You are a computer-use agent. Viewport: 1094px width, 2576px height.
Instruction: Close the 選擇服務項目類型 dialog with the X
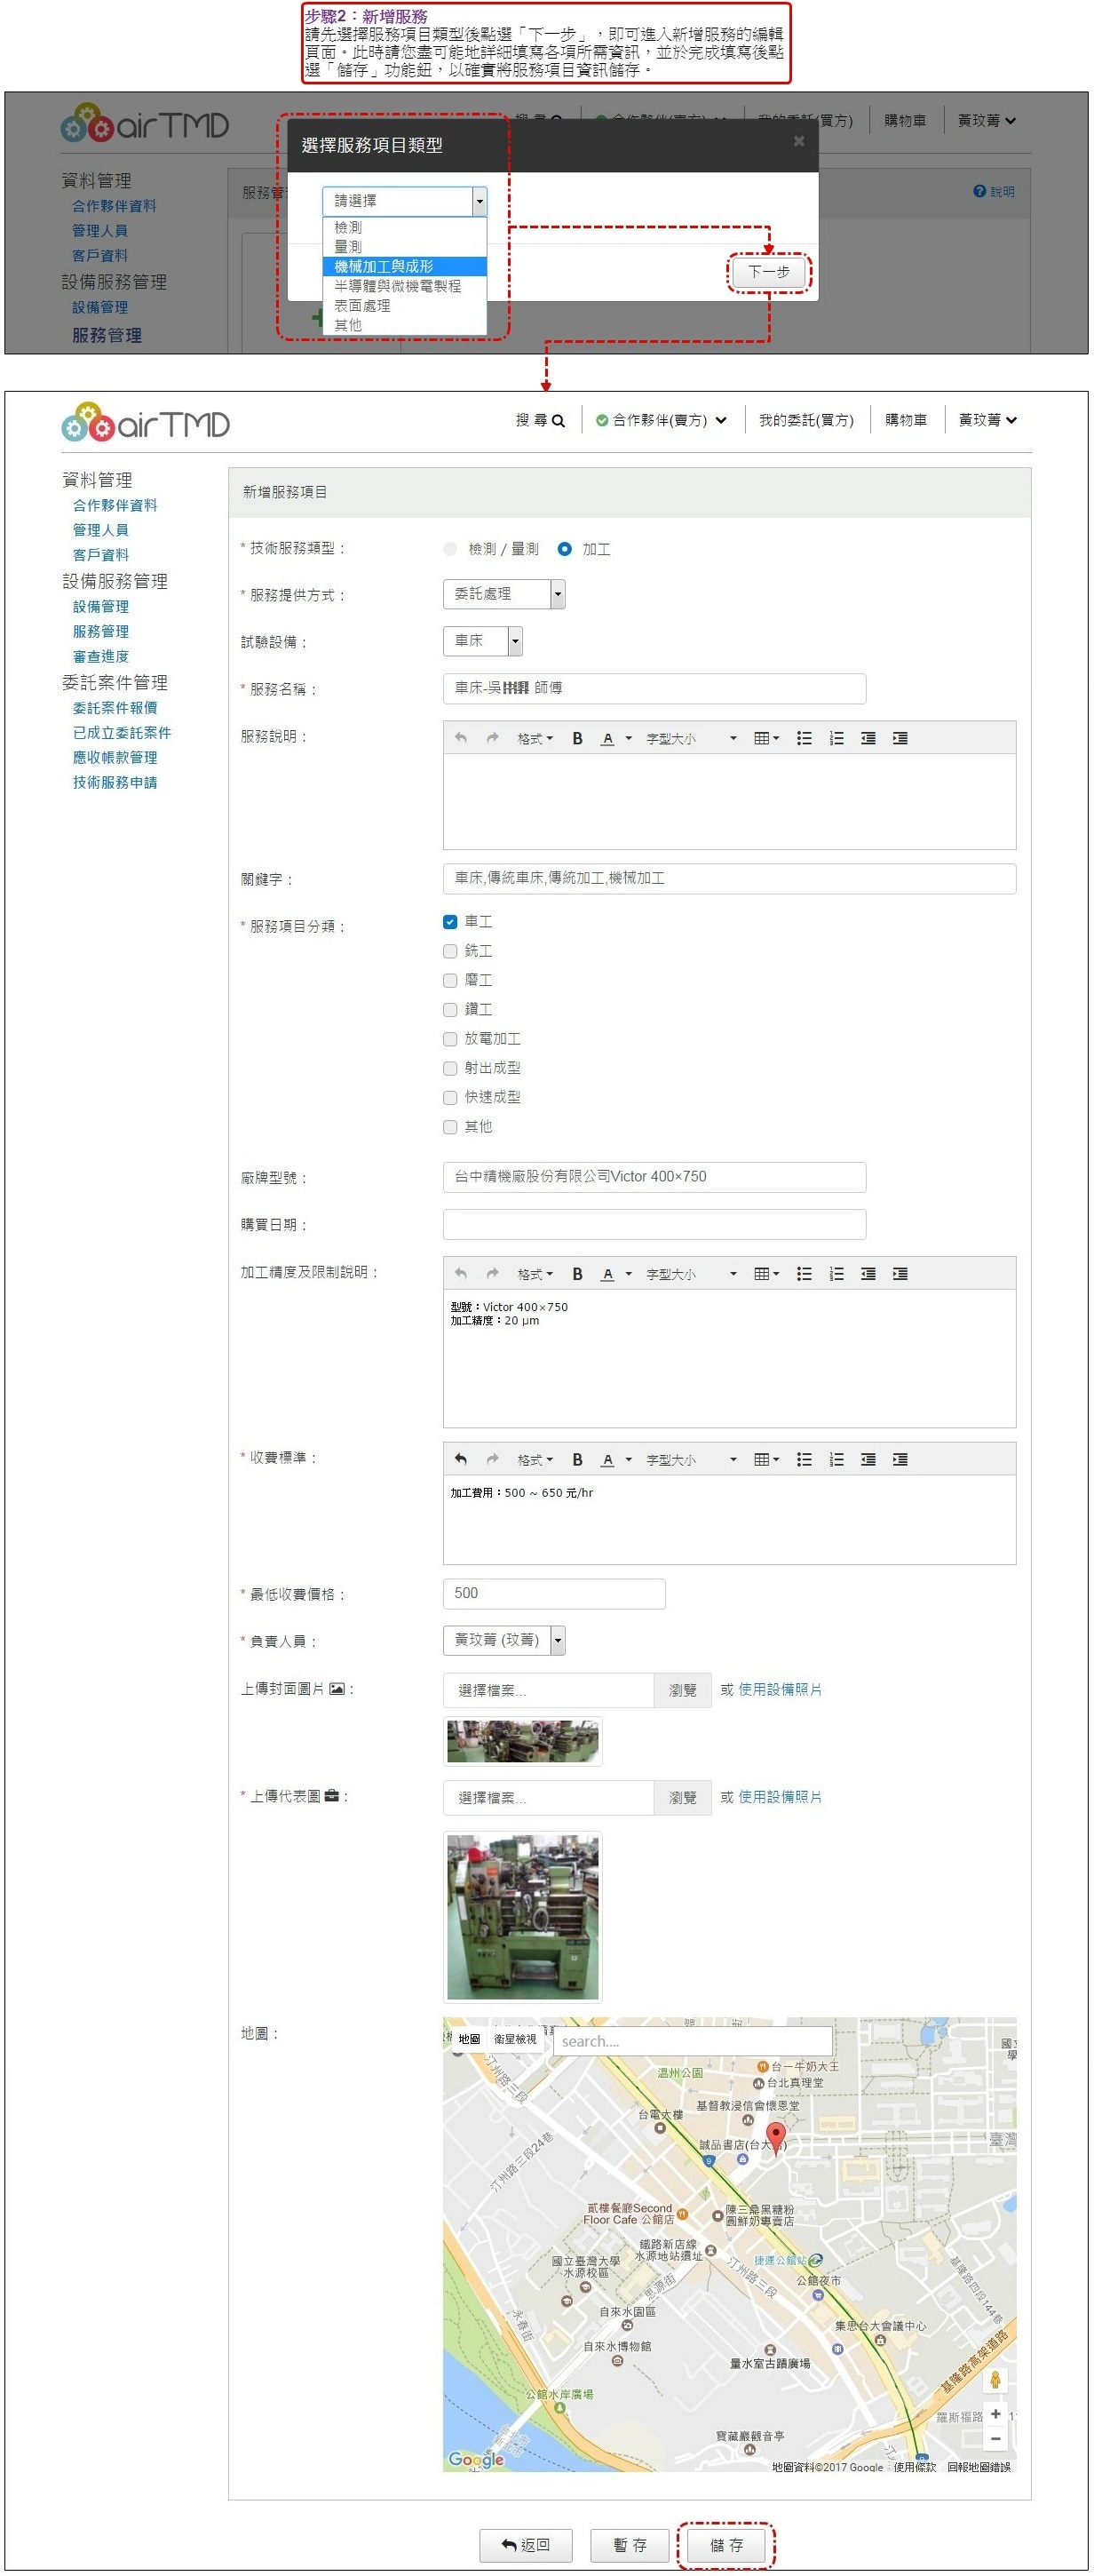click(798, 141)
